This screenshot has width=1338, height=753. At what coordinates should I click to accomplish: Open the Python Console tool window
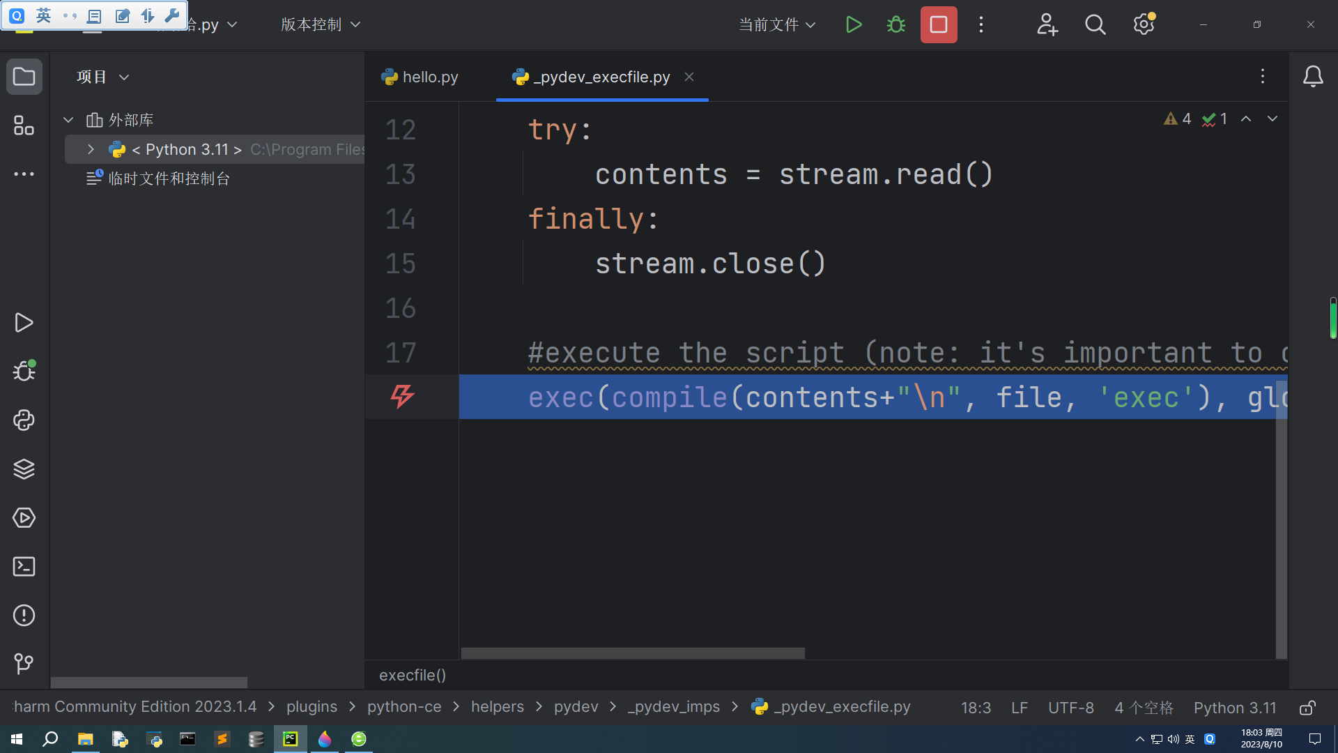pyautogui.click(x=24, y=420)
